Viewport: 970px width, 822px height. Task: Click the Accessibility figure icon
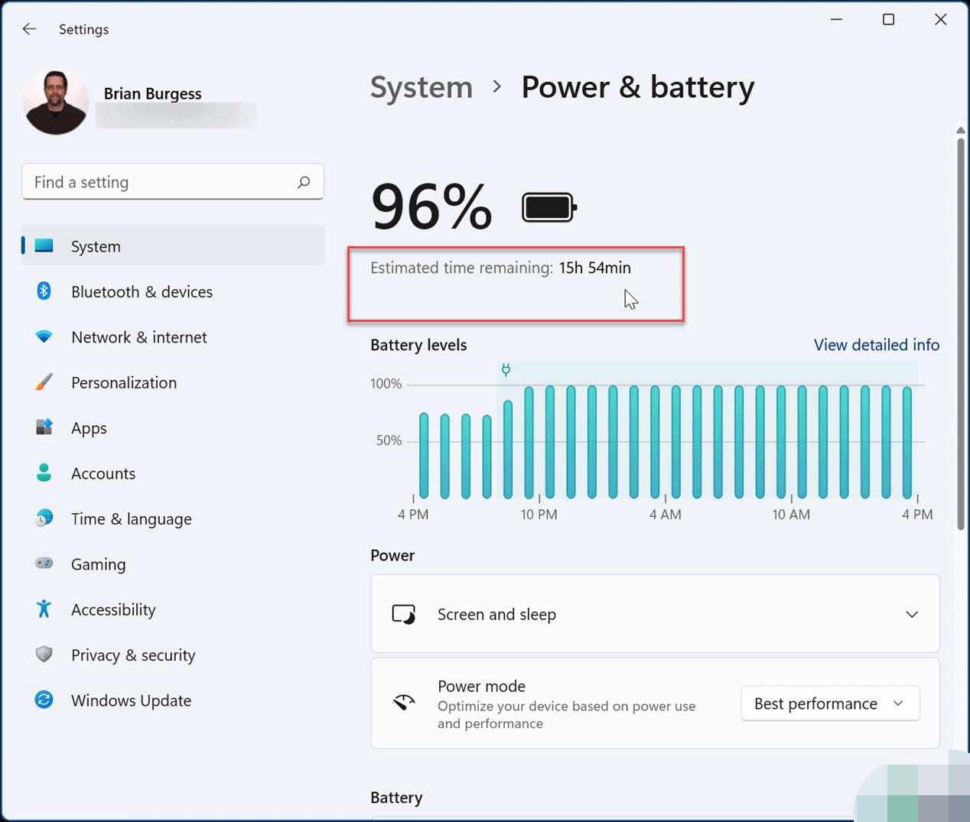[44, 609]
